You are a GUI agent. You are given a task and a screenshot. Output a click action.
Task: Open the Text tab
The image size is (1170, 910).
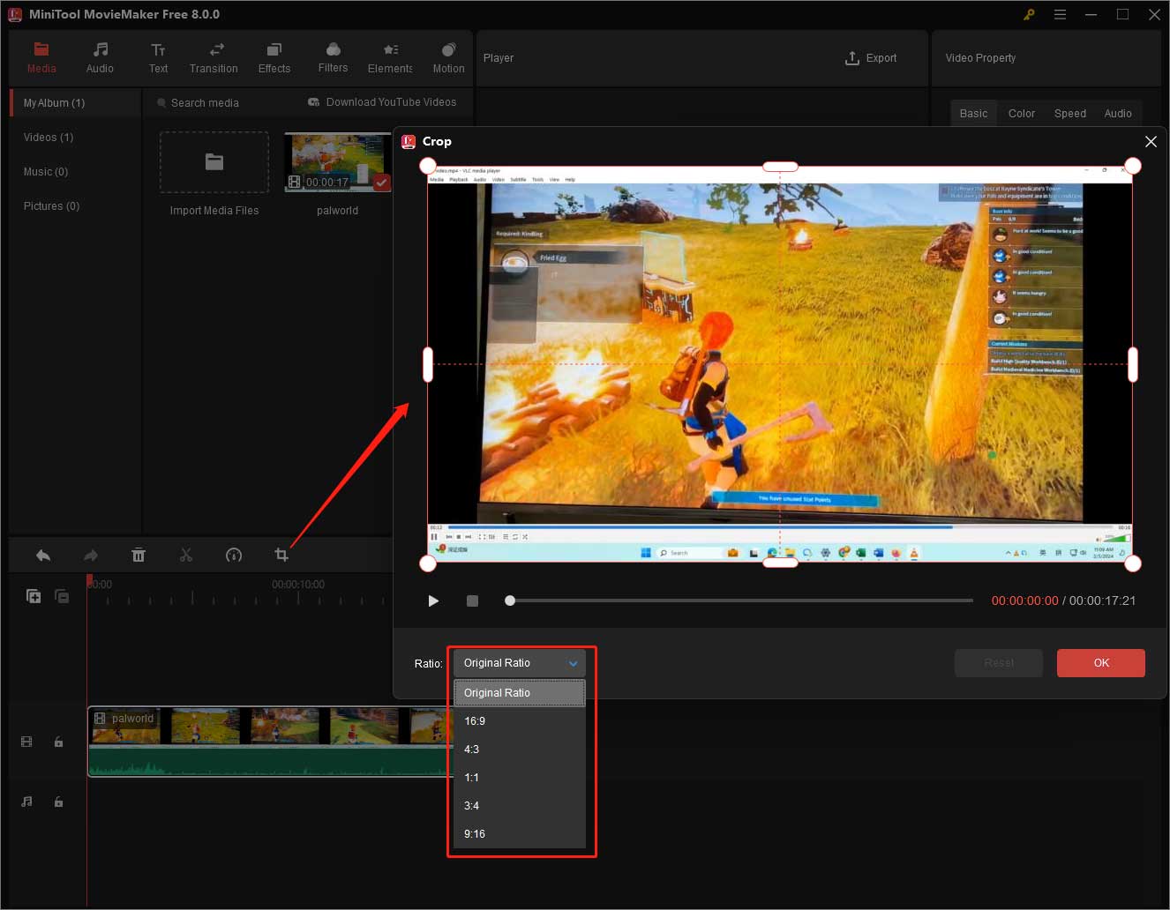(x=158, y=58)
